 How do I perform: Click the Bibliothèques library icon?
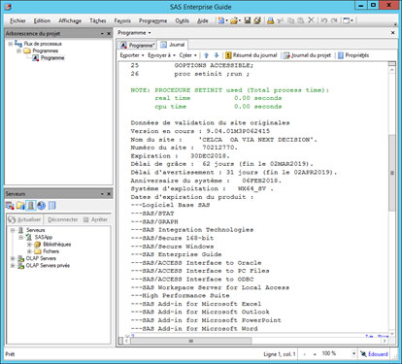38,245
